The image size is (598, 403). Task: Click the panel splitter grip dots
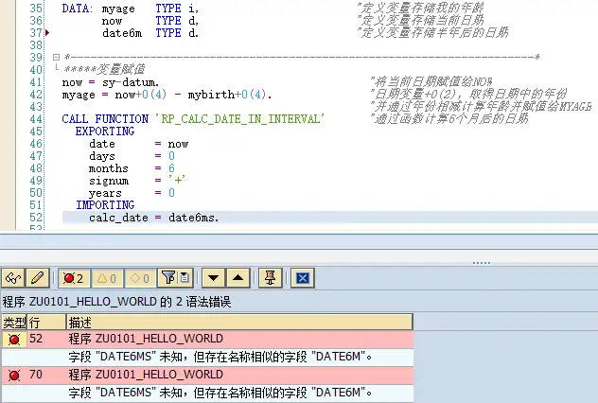(x=482, y=263)
